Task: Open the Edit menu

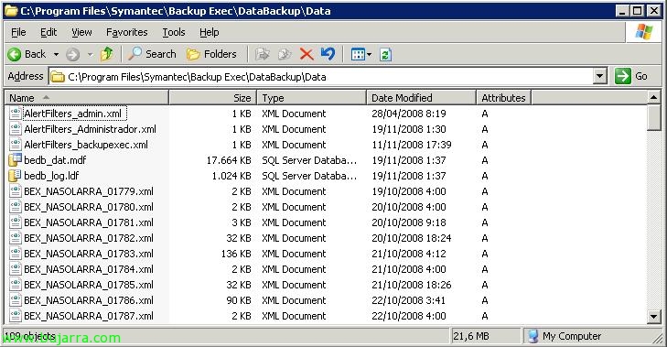Action: pyautogui.click(x=48, y=32)
